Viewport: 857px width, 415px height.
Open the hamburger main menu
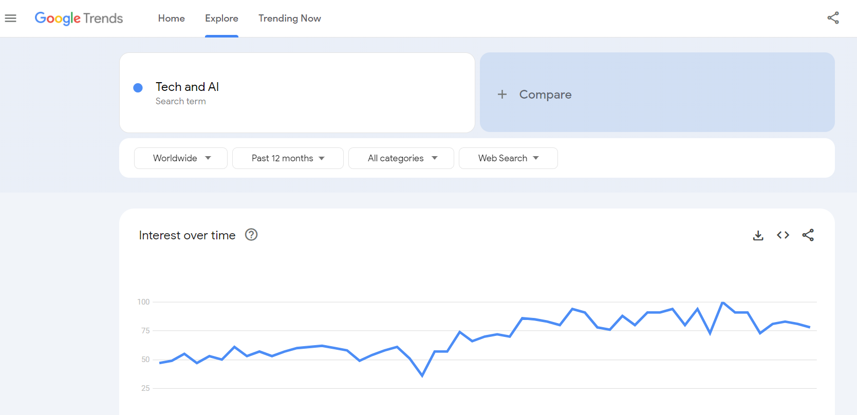coord(10,18)
